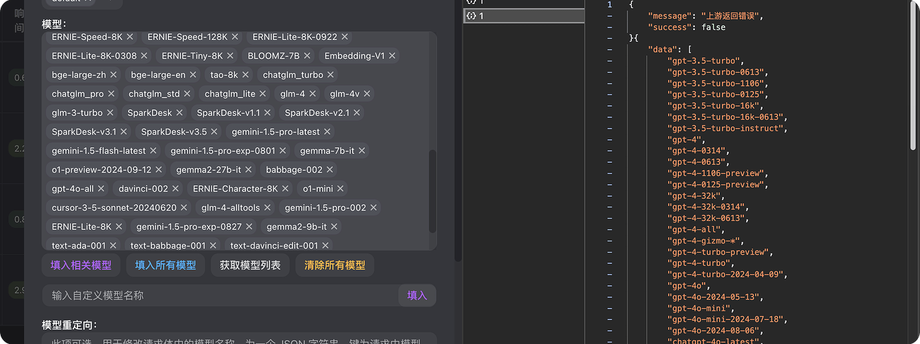
Task: Remove the babbage-002 tag
Action: tap(330, 170)
